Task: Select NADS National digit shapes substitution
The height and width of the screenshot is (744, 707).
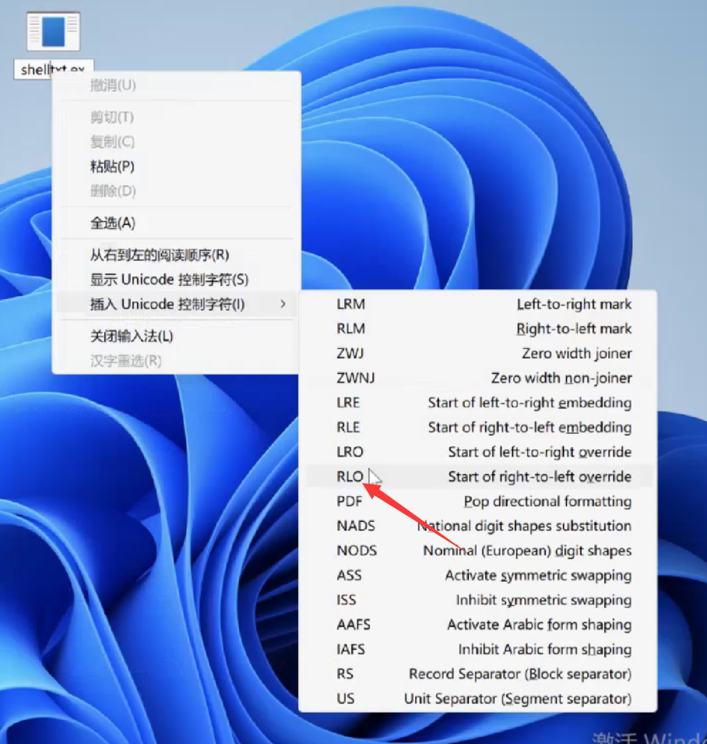Action: pyautogui.click(x=479, y=526)
